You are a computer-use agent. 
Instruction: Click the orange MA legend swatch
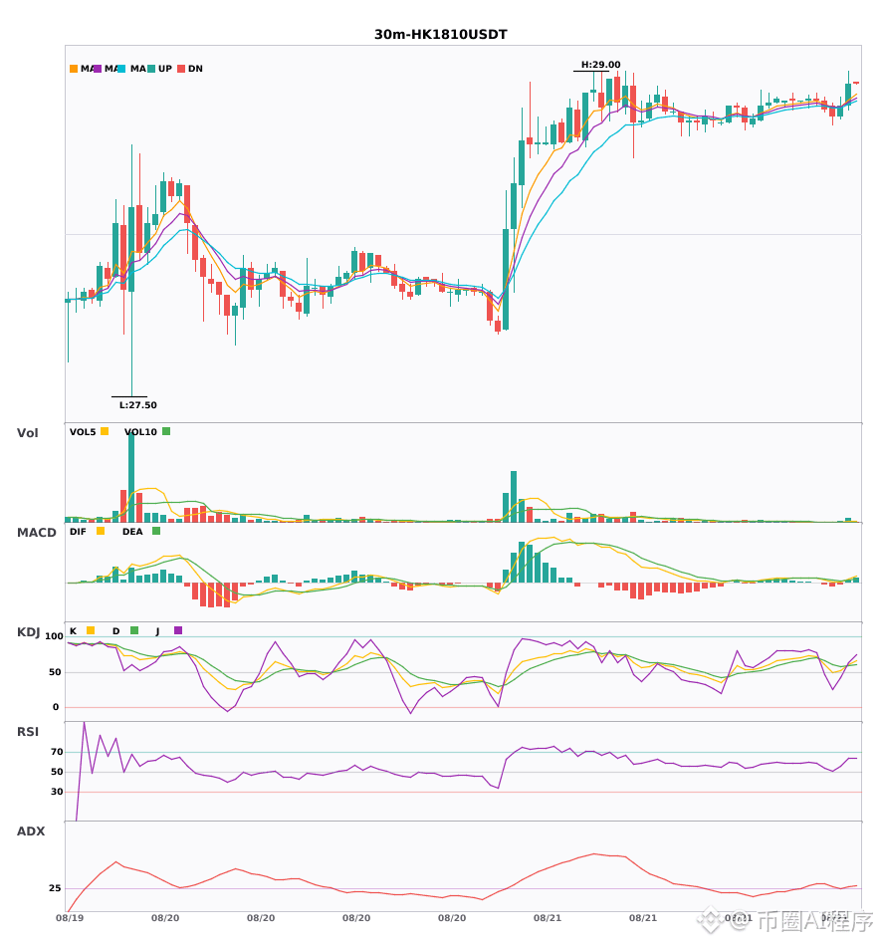[x=74, y=69]
